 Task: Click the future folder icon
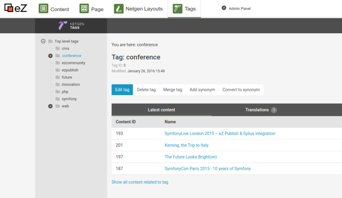click(57, 77)
